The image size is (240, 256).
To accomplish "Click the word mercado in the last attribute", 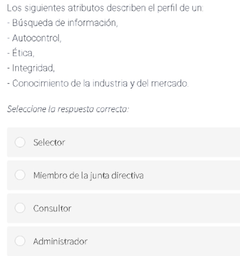I will [170, 83].
